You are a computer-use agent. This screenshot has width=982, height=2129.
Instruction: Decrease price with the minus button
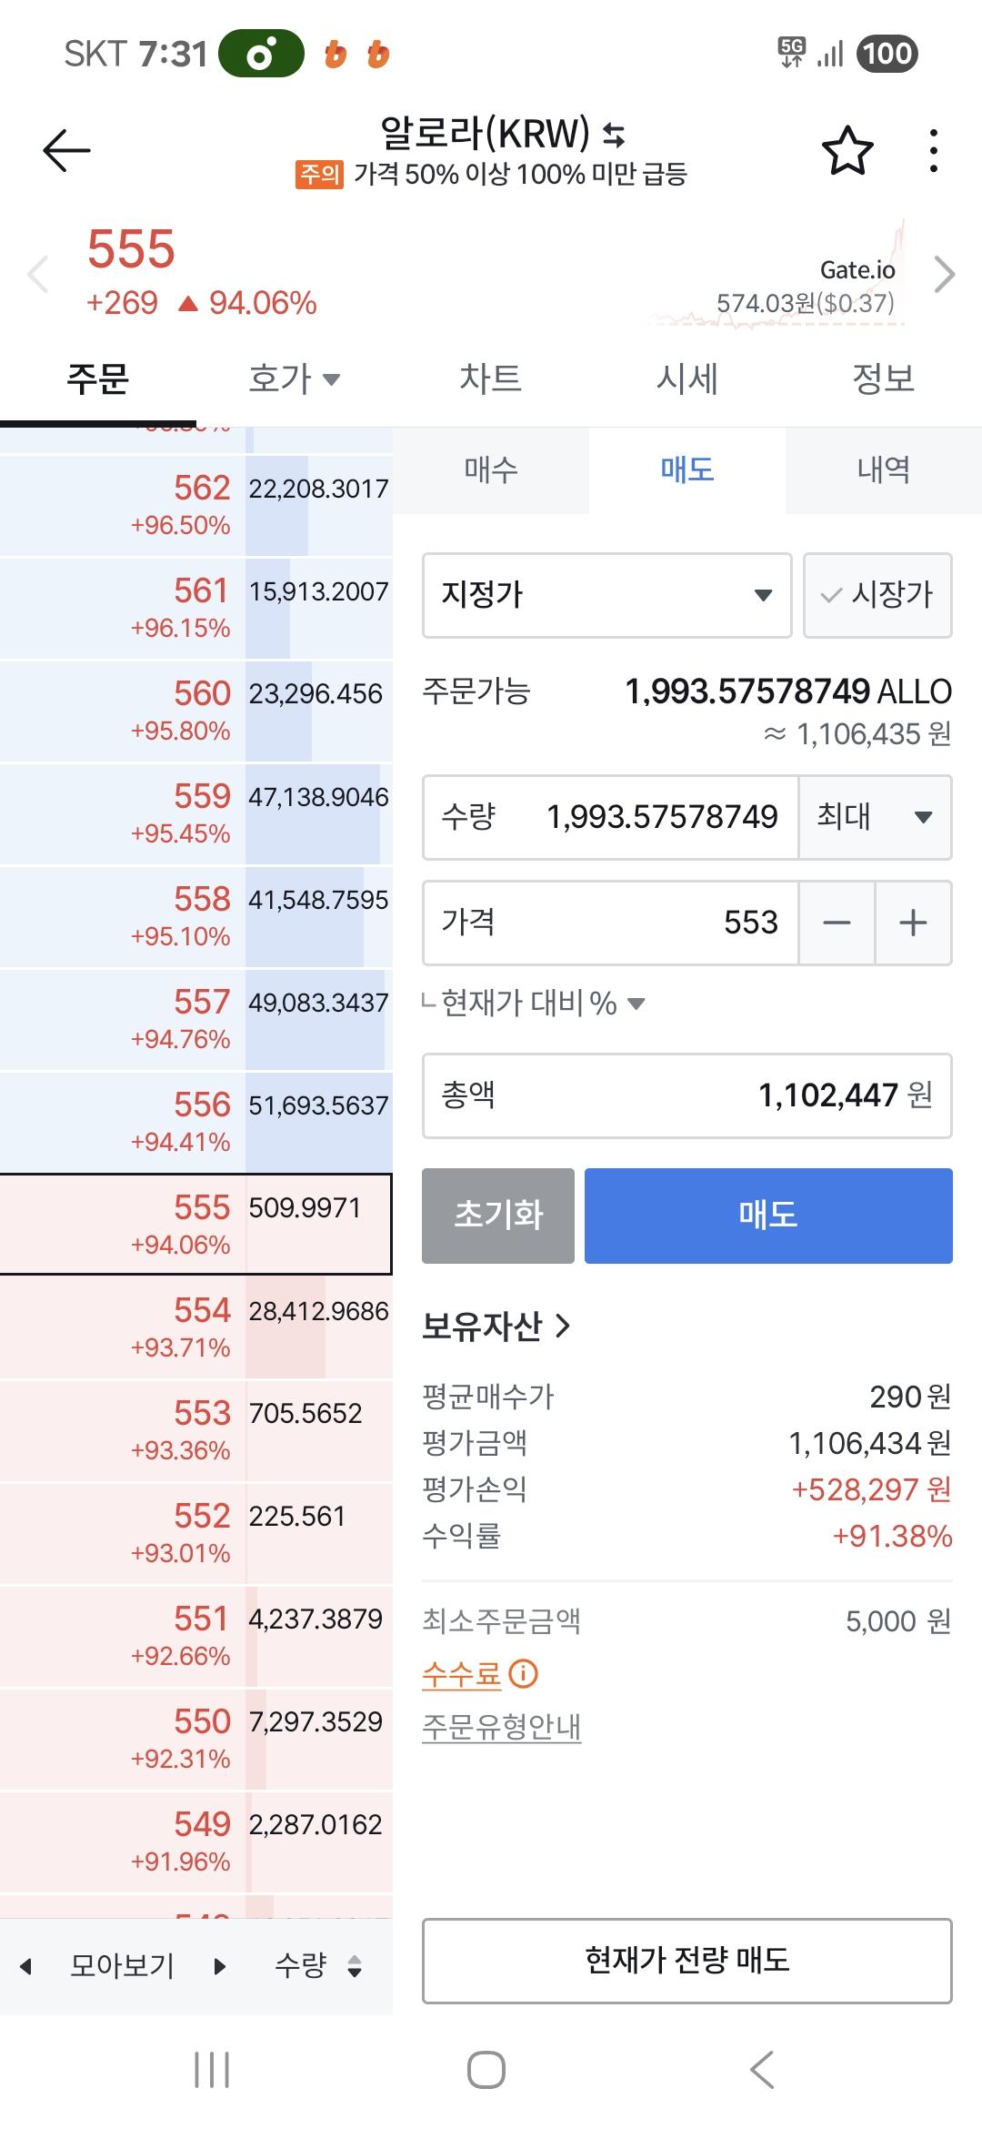[837, 923]
